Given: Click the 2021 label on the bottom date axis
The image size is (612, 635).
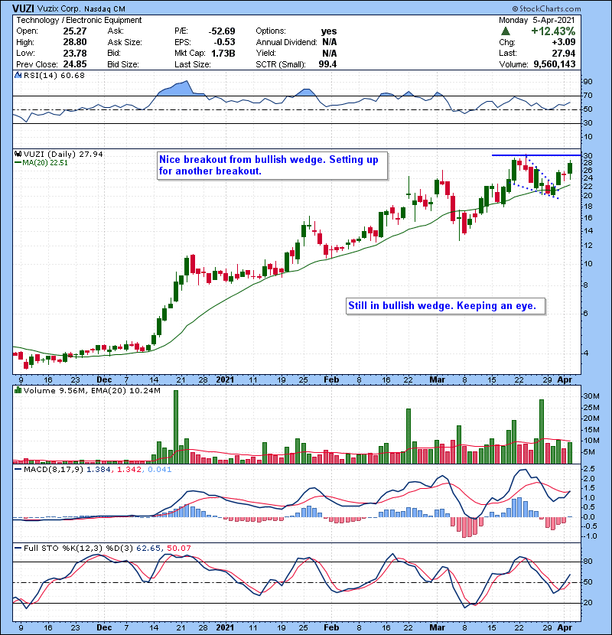Looking at the screenshot, I should (x=225, y=627).
